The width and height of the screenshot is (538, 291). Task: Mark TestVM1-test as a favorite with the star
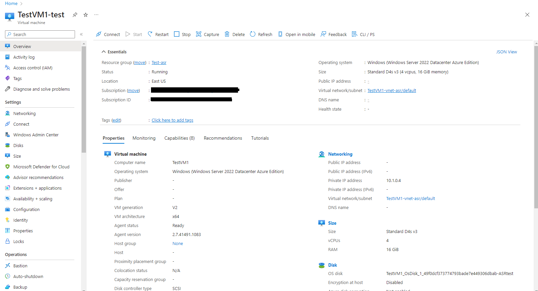point(86,15)
